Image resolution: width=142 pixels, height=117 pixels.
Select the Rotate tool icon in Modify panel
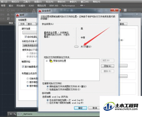coord(8,10)
